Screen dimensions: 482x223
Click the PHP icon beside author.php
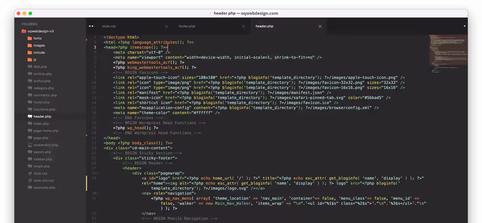coord(30,81)
